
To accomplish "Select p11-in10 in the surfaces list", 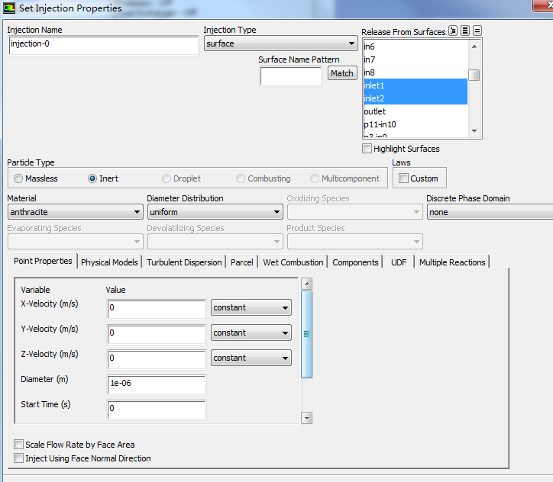I will coord(416,124).
